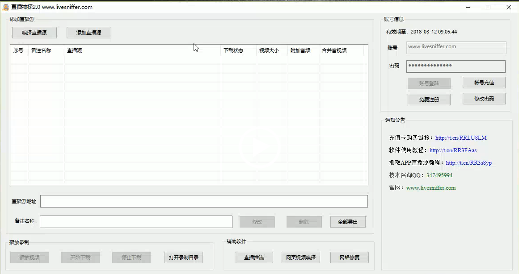Click the app icon in the title bar
Viewport: 519px width, 274px height.
pyautogui.click(x=5, y=7)
